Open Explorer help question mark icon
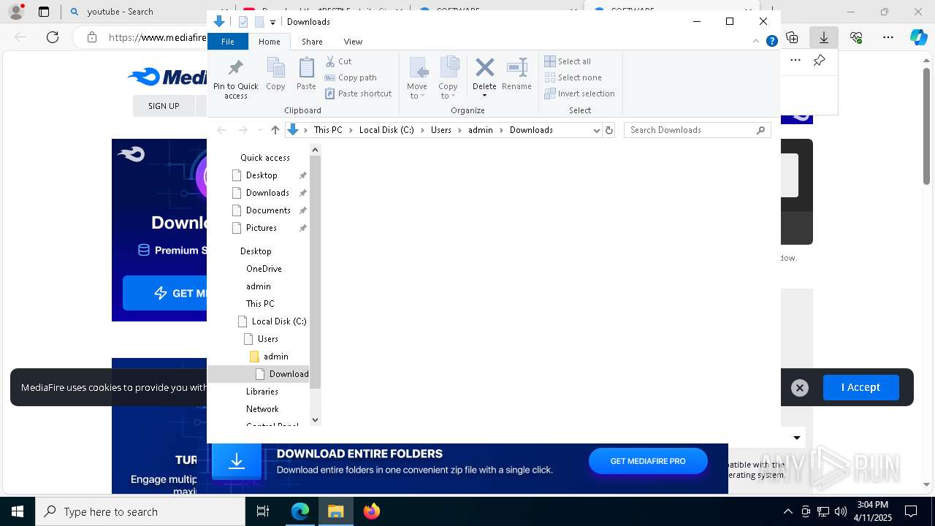The image size is (935, 526). (x=771, y=42)
